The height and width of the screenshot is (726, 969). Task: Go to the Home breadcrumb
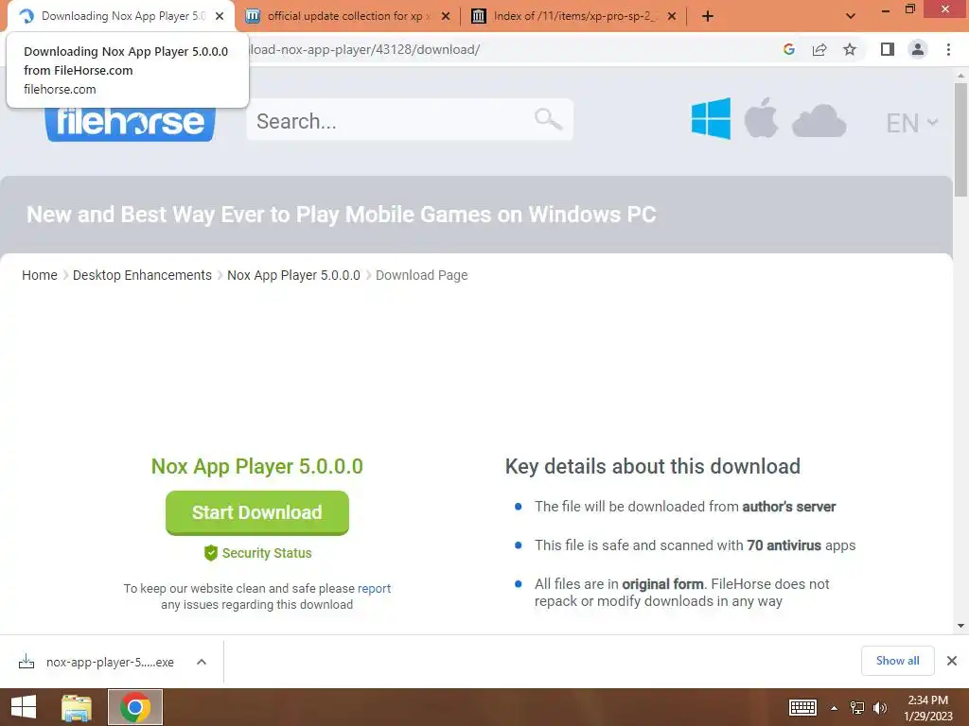coord(40,275)
